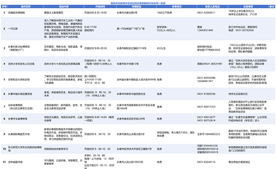Screen dimensions: 276x169
Task: Select phone number 0431-82866611 in row 1
Action: click(206, 13)
